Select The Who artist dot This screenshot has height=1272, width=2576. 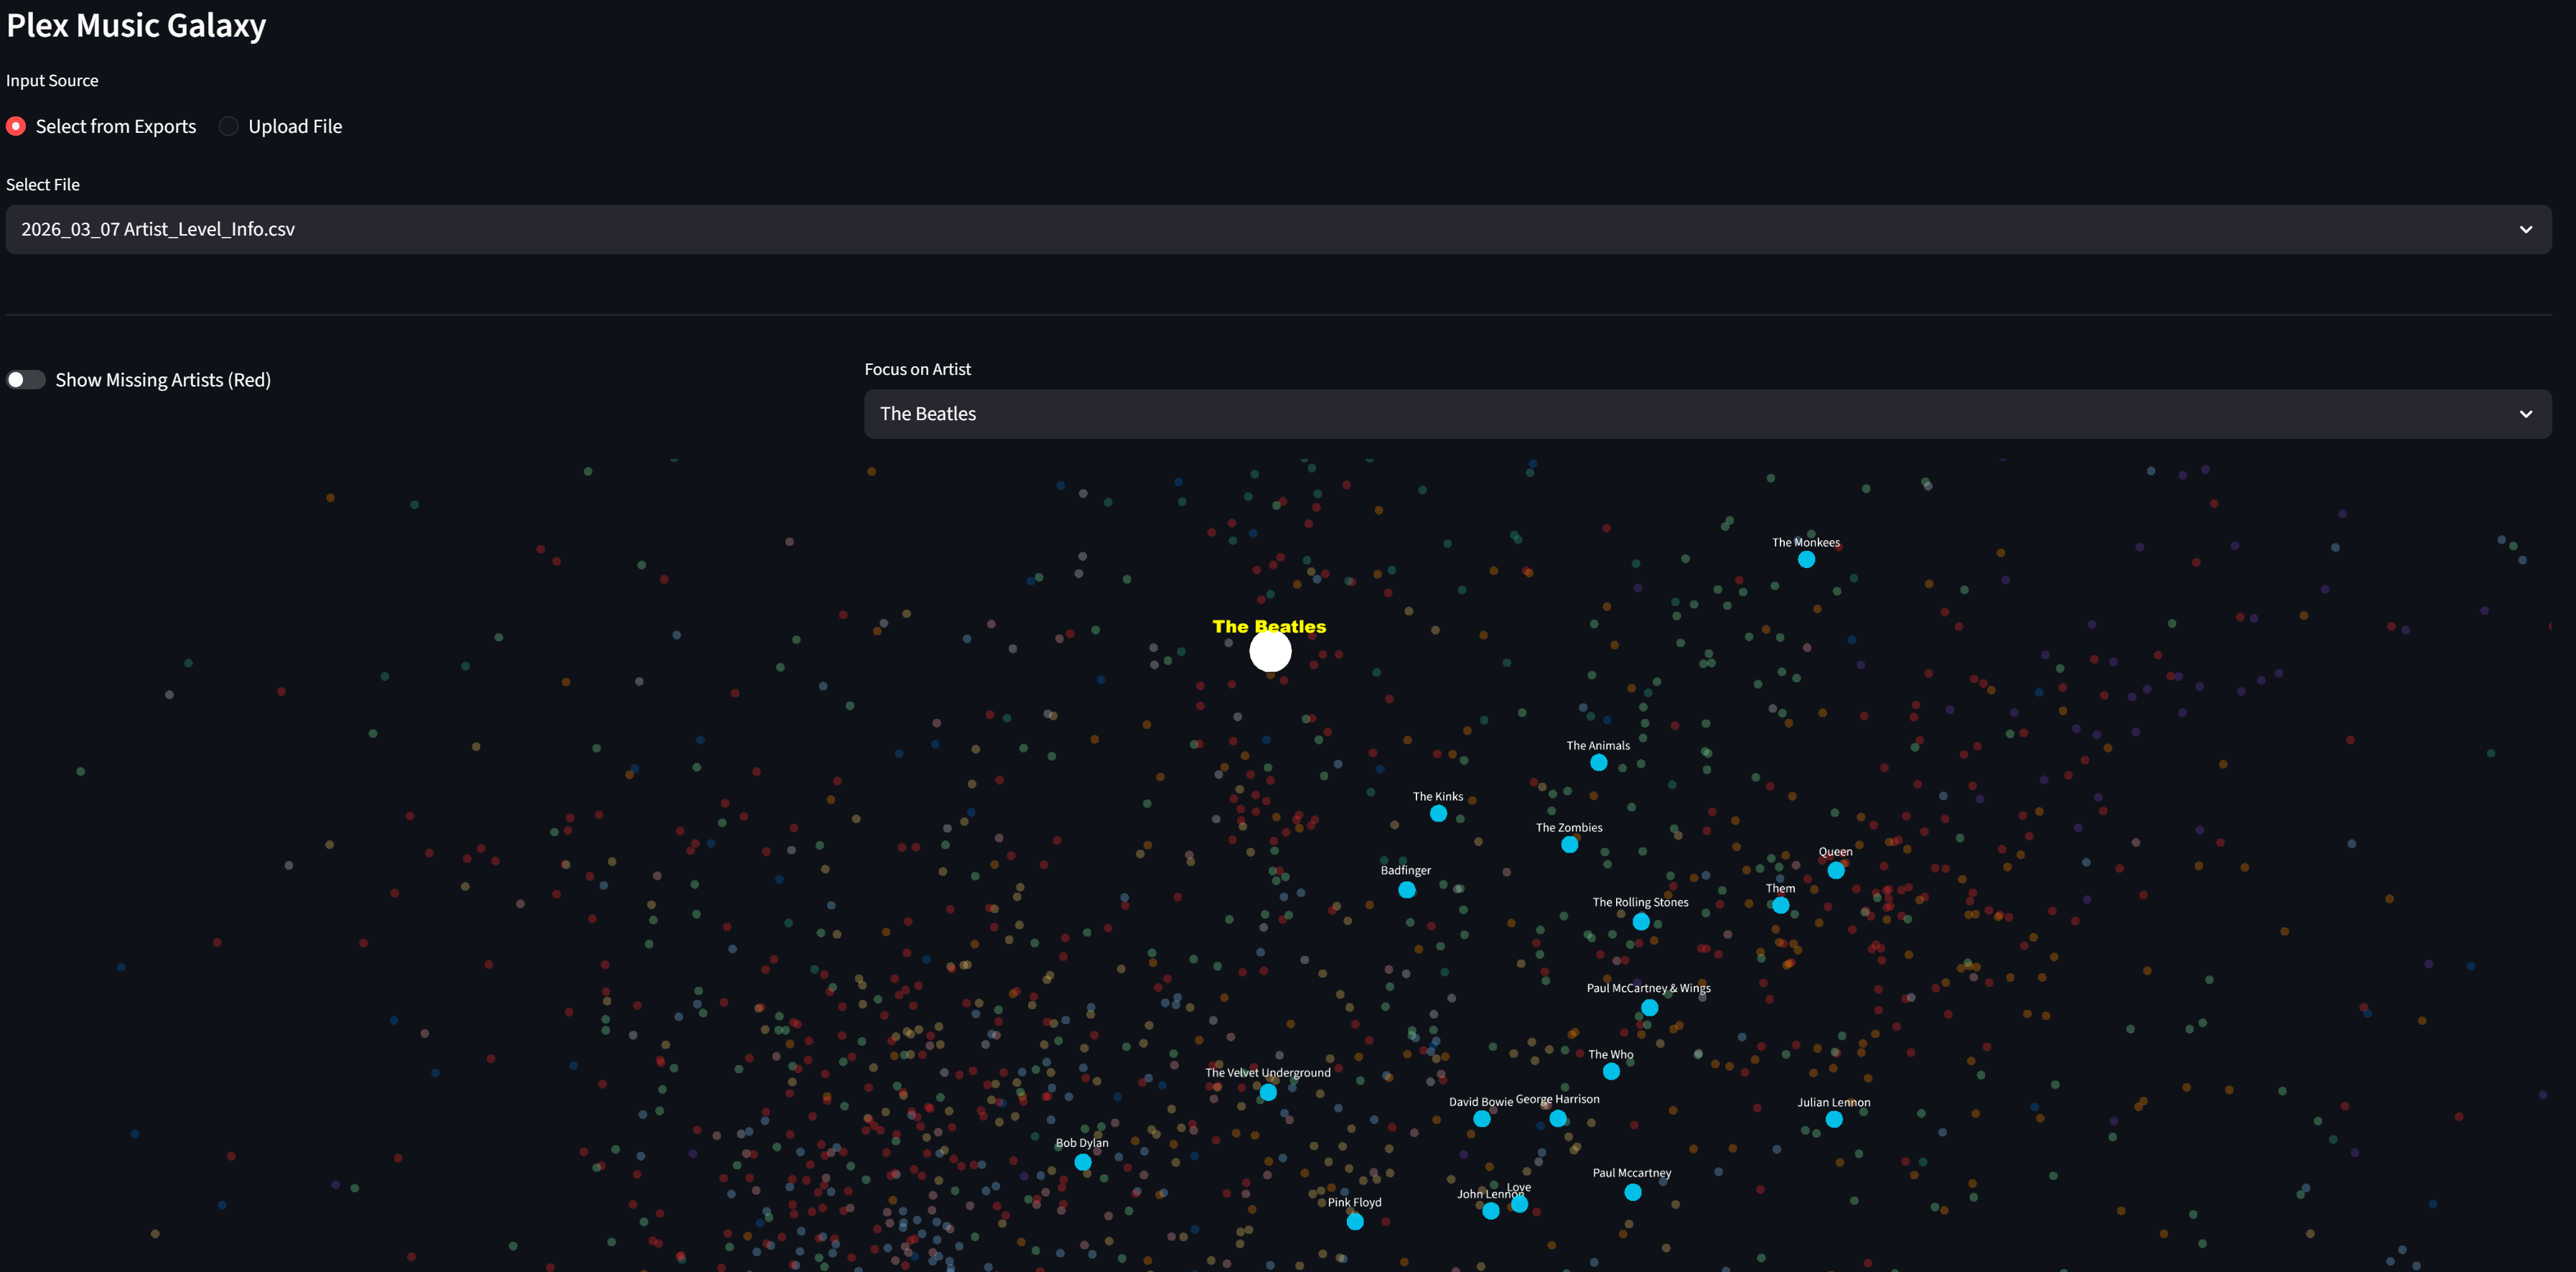click(x=1611, y=1072)
